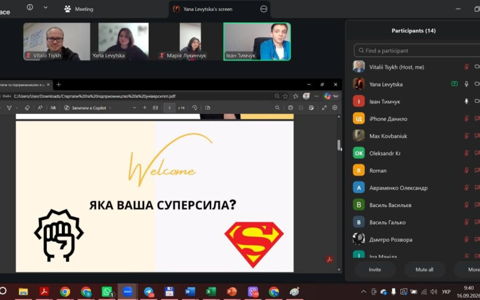This screenshot has width=480, height=300.
Task: Toggle iPhone Данило's muted microphone
Action: 466,118
